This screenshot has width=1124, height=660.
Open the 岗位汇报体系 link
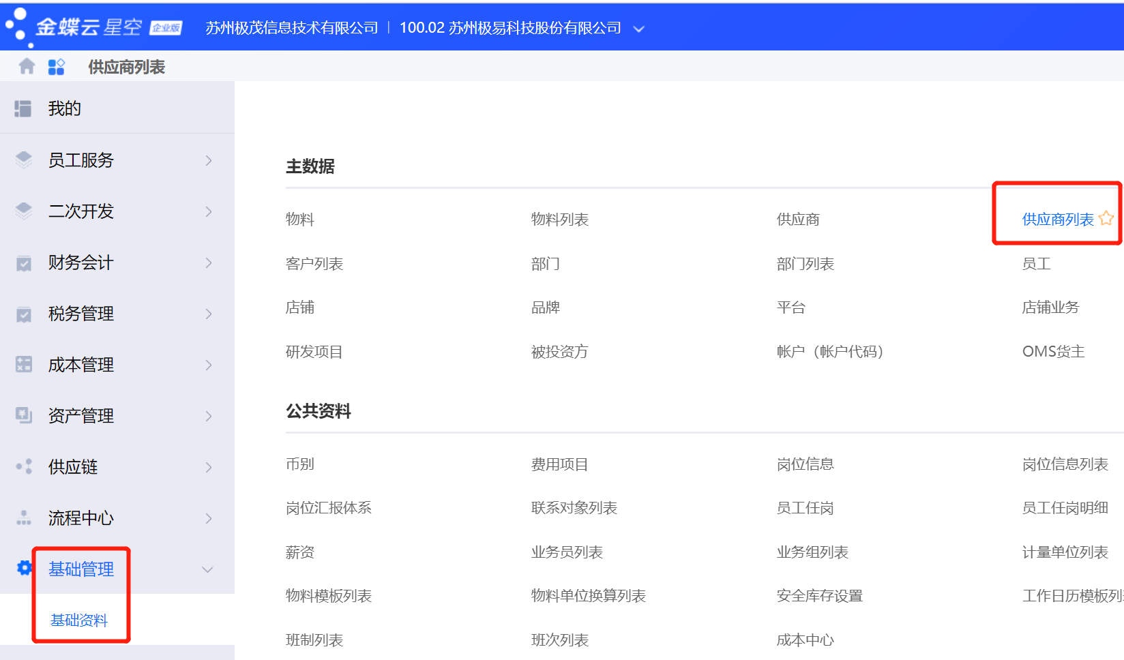point(329,508)
